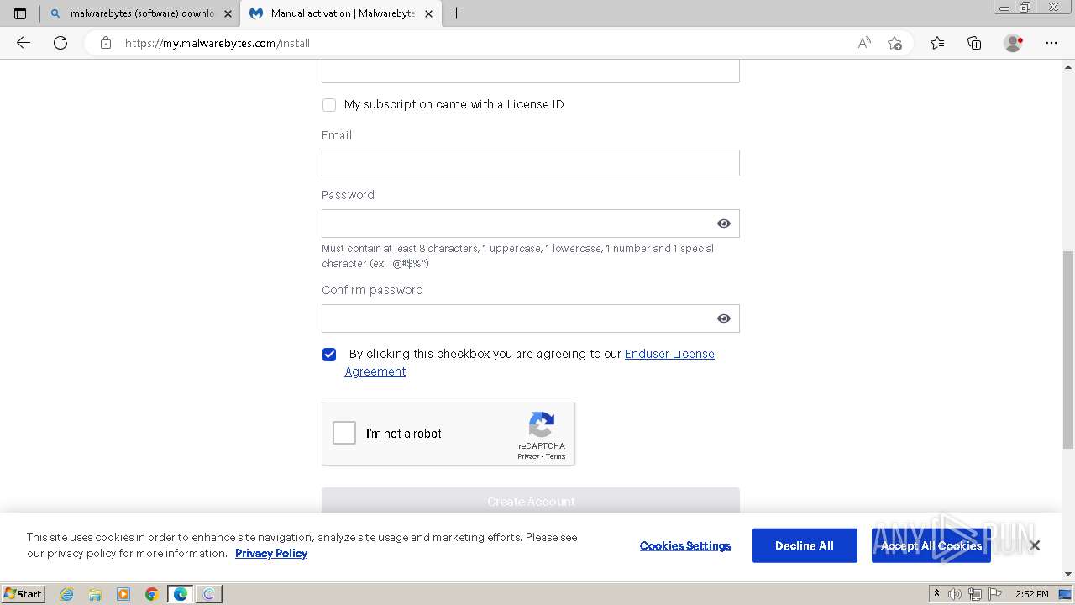Click the Confirm password field
1075x605 pixels.
[531, 318]
